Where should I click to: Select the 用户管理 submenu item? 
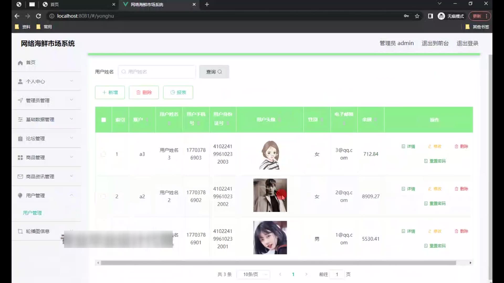32,213
